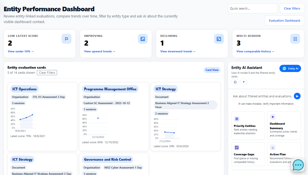
Task: Follow the View upward trends link
Action: [x=99, y=51]
